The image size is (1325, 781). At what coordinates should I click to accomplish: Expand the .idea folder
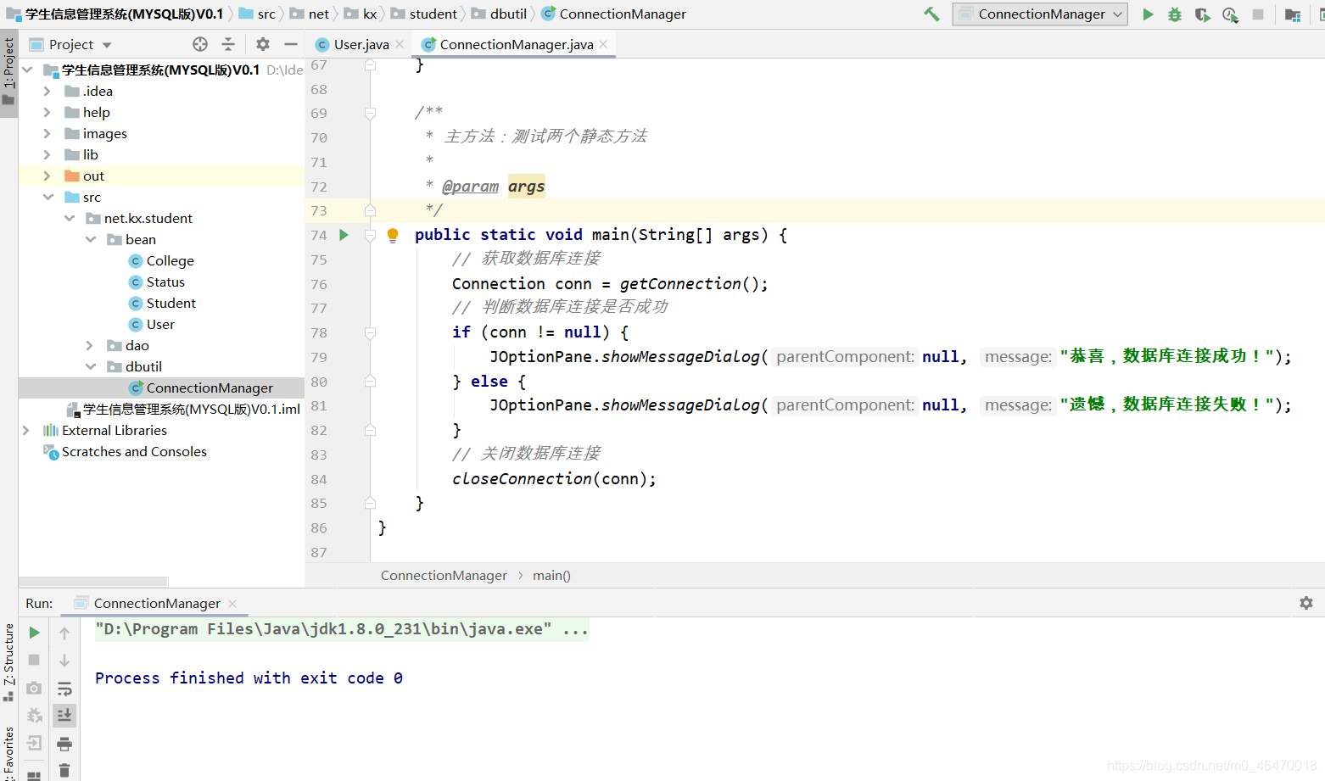click(x=48, y=91)
